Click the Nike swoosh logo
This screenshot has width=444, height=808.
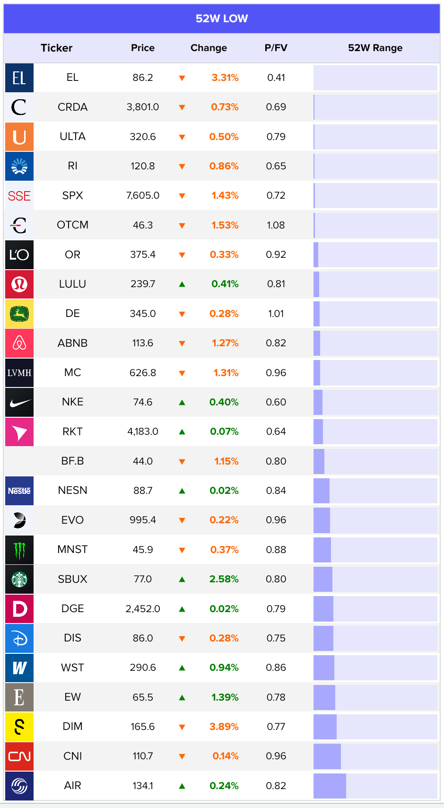tap(19, 402)
